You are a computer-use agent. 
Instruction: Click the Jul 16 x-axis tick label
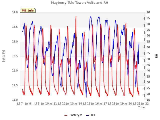point(95,104)
